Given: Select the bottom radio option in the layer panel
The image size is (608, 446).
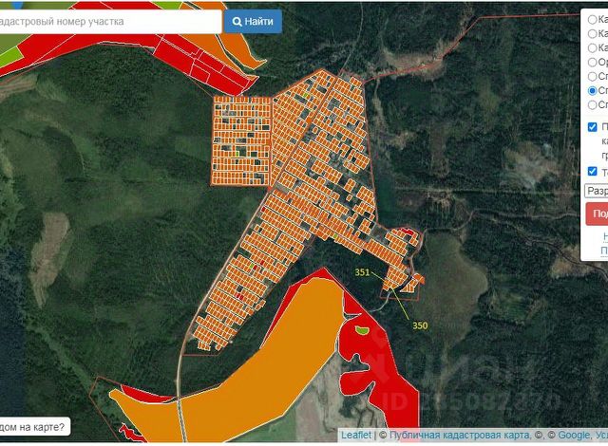Looking at the screenshot, I should [593, 104].
